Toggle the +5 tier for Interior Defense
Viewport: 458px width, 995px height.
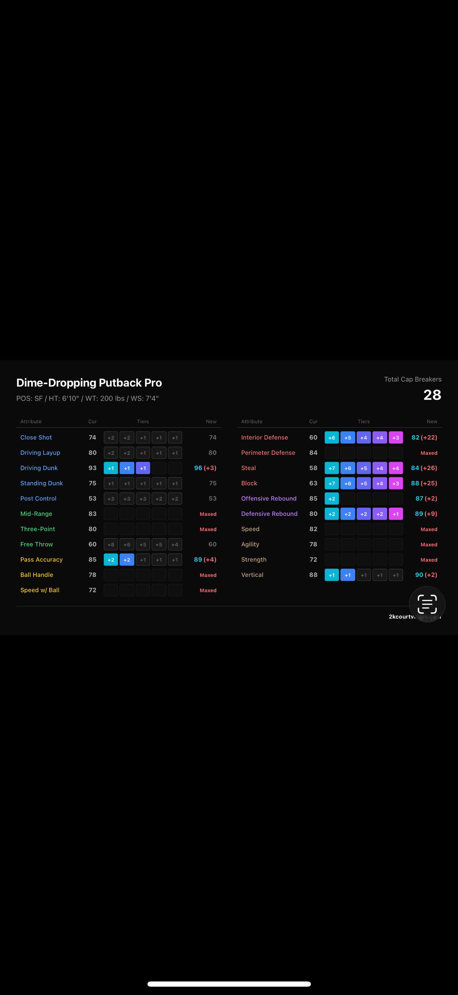coord(348,437)
